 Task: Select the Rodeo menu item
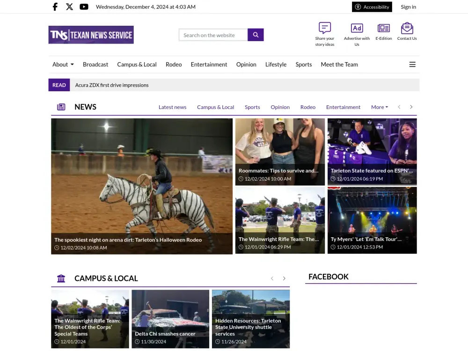coord(174,64)
